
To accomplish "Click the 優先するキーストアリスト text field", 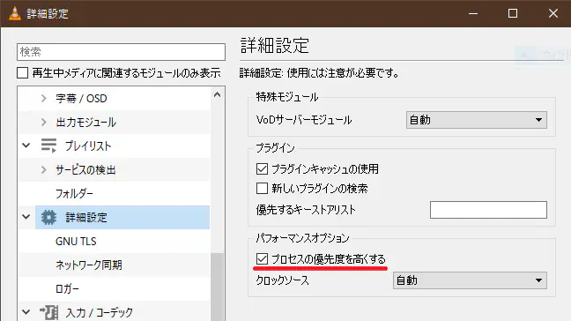I will 488,210.
